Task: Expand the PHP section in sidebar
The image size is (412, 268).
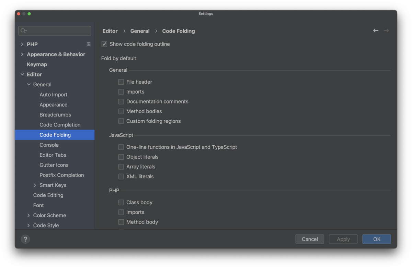Action: (22, 44)
